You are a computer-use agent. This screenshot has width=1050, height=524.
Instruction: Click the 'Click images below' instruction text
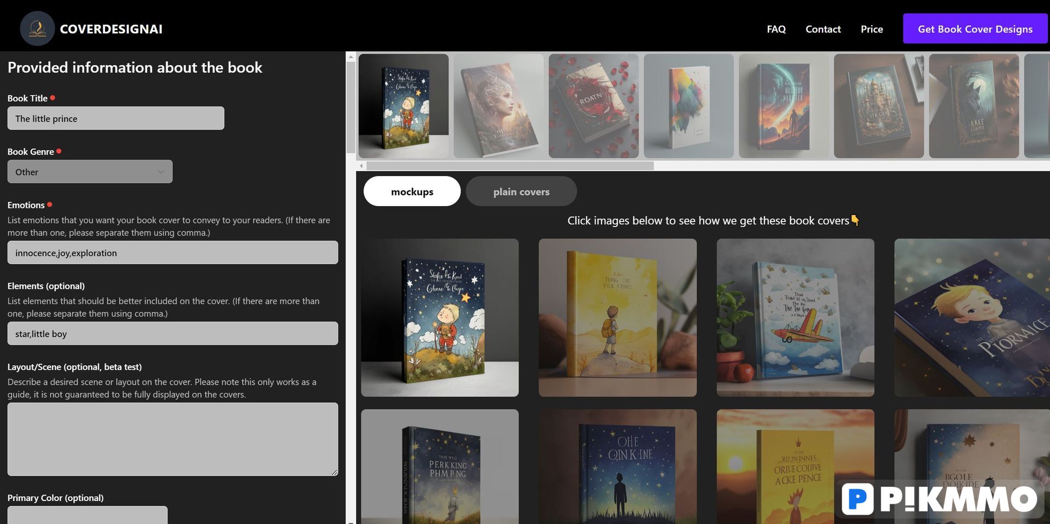point(713,220)
